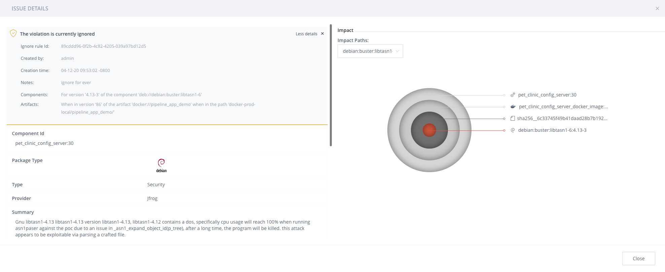
Task: Select the red center circle in the impact graph
Action: pyautogui.click(x=429, y=130)
